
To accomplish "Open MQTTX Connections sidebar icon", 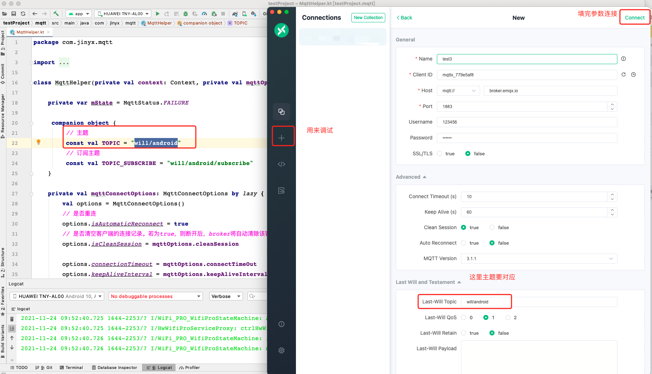I will click(281, 112).
